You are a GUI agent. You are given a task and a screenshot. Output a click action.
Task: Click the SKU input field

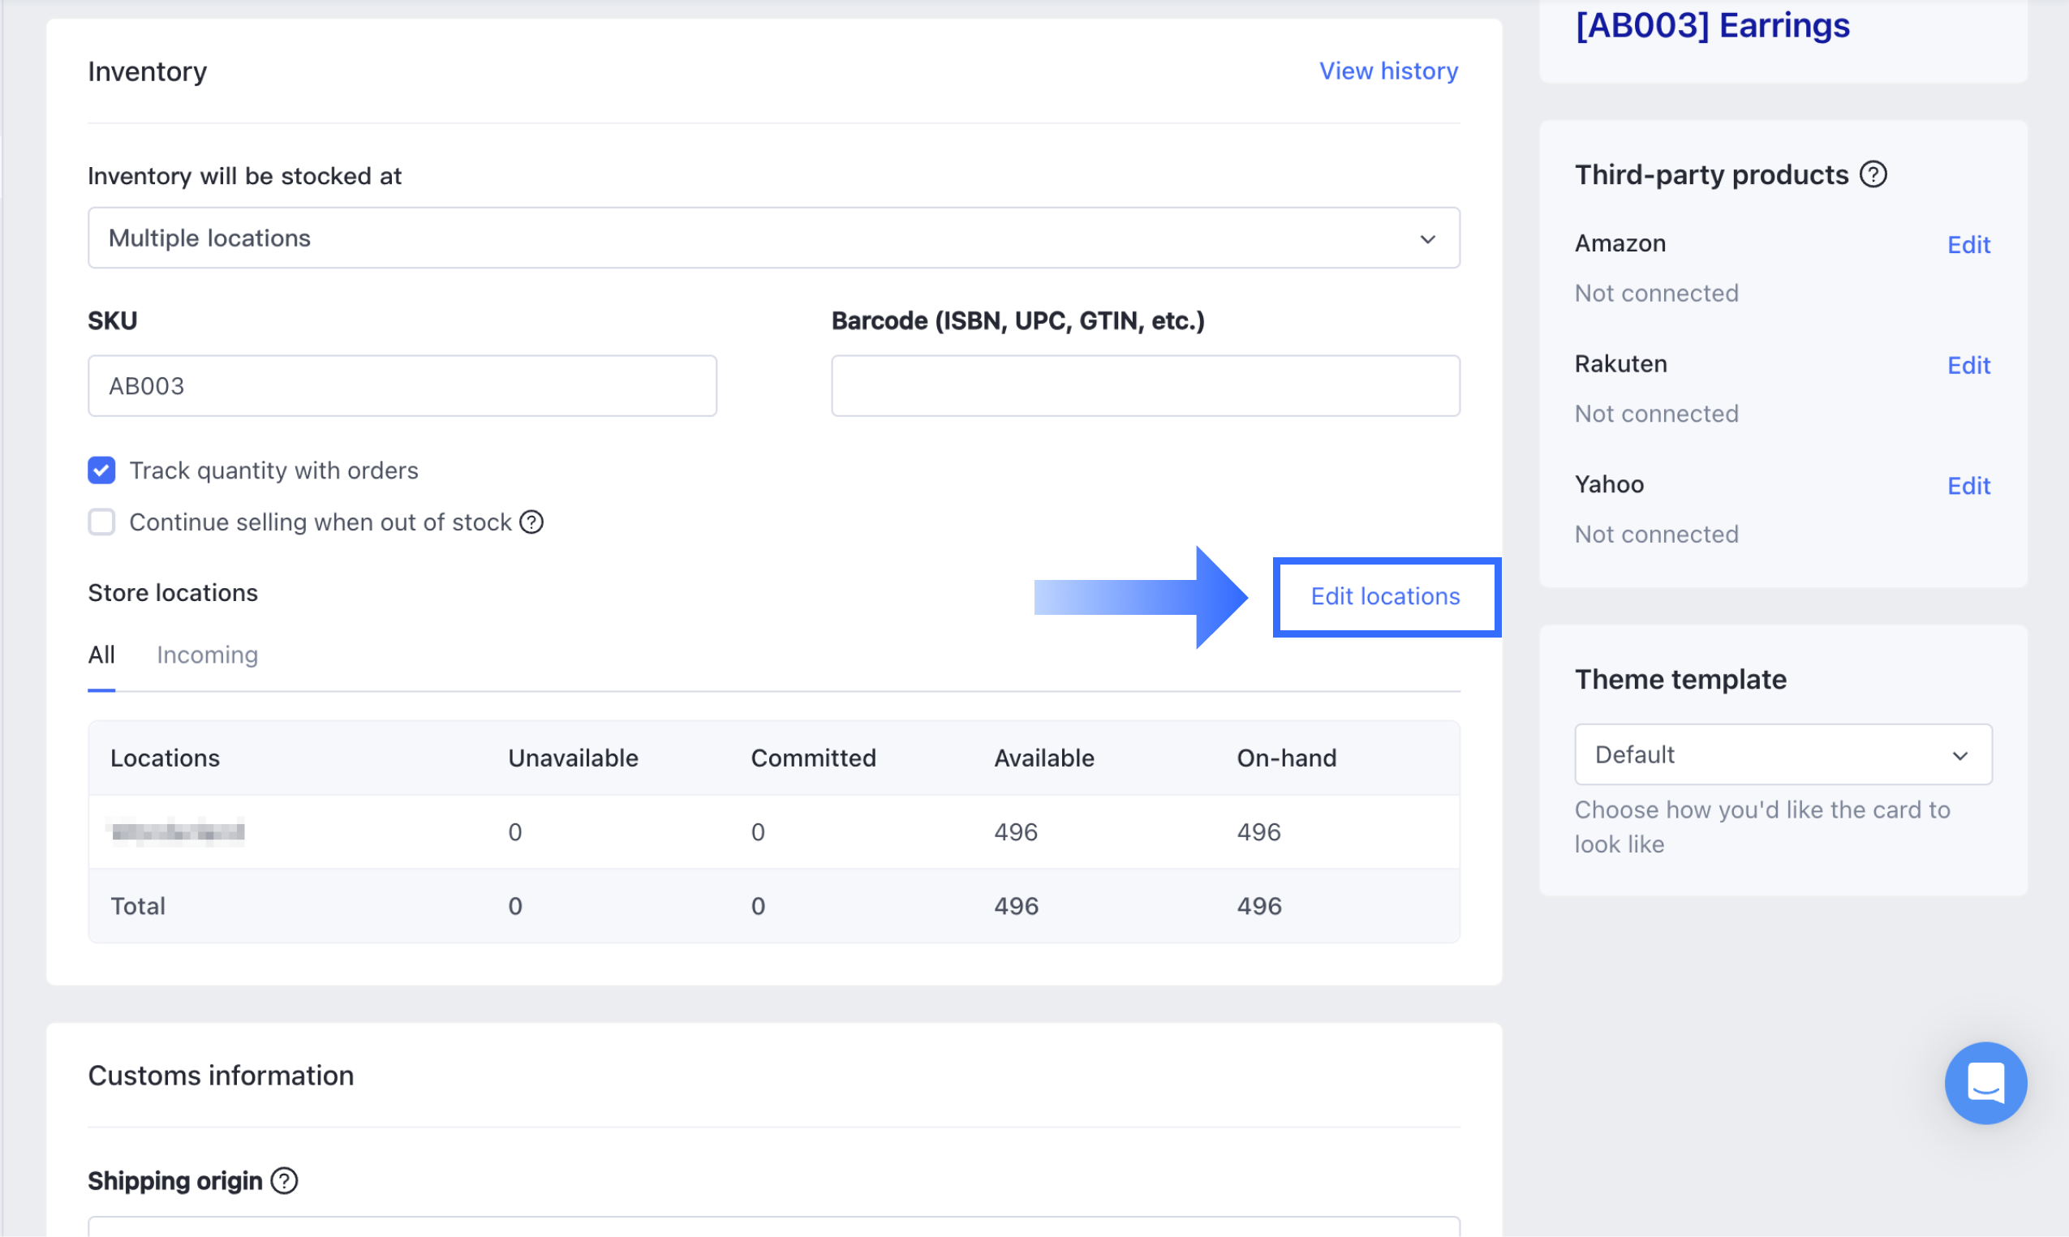point(402,386)
